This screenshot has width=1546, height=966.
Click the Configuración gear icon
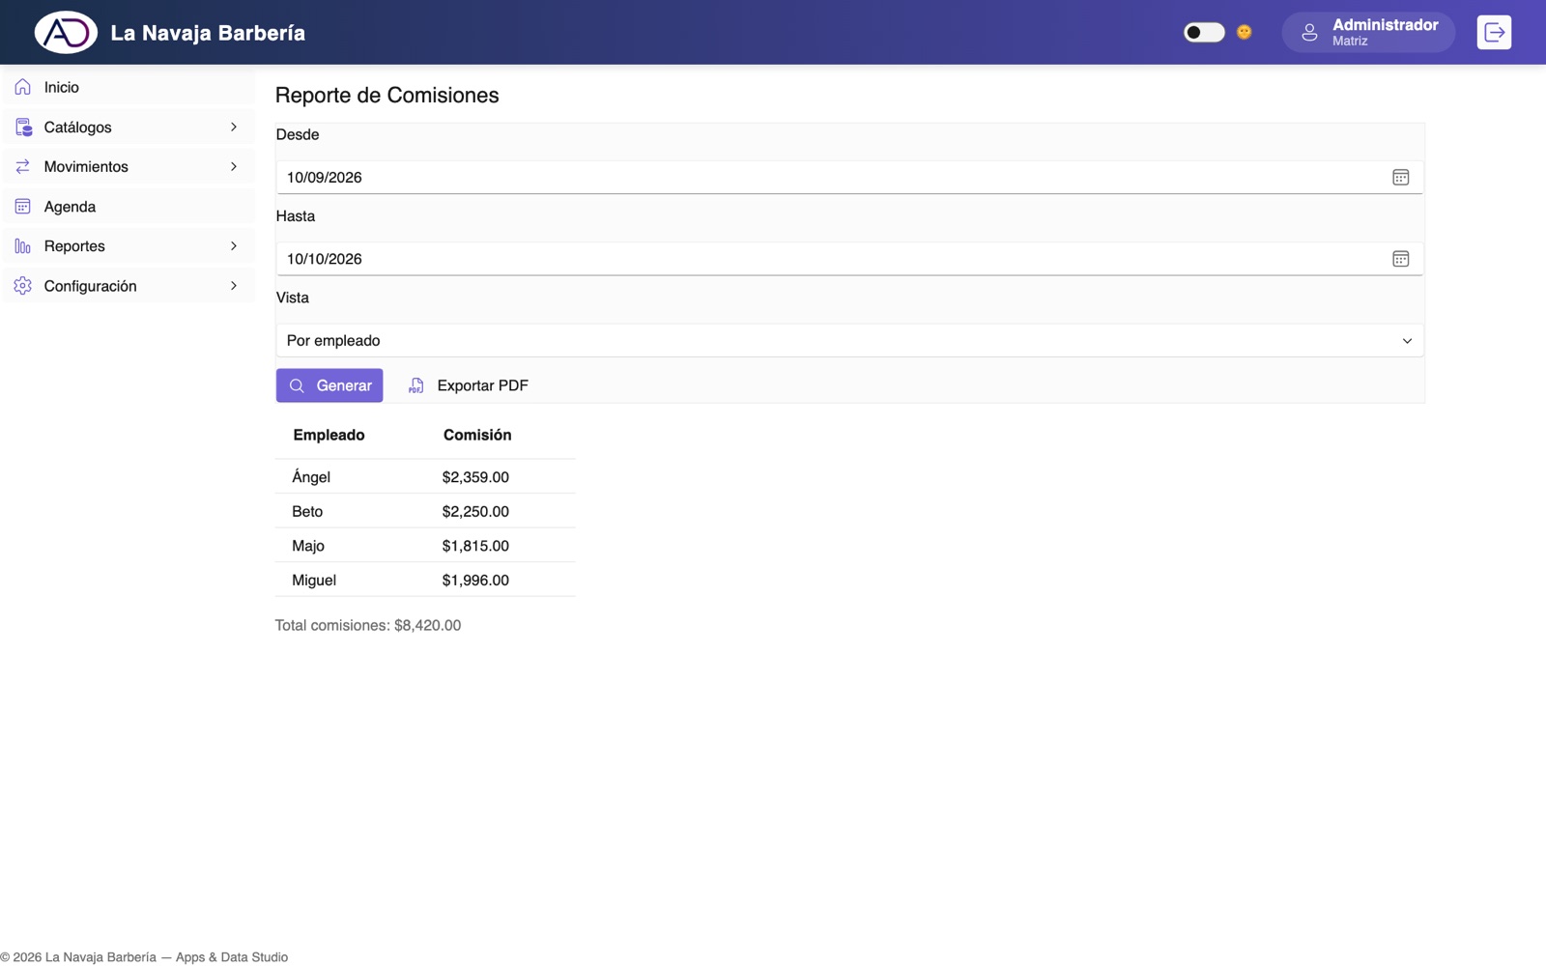pos(23,286)
